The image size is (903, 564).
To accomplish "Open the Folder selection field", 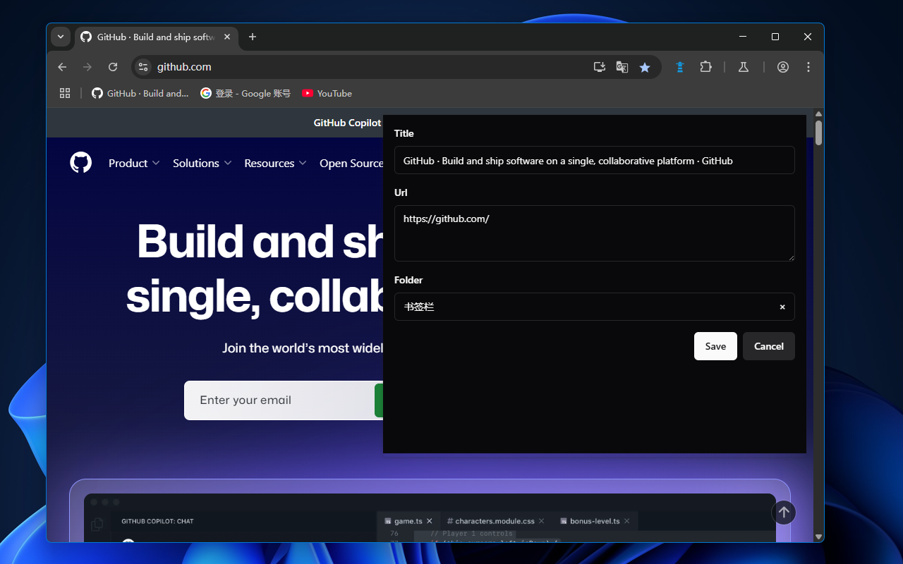I will [595, 307].
